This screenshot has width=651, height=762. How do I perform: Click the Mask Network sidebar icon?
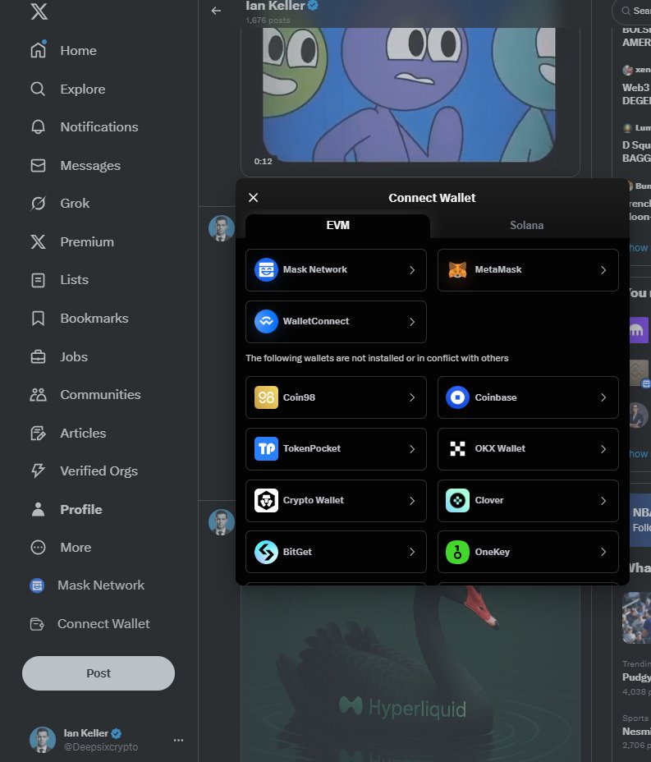point(37,585)
